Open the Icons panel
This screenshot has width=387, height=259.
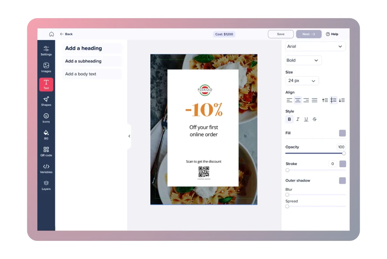click(x=46, y=118)
